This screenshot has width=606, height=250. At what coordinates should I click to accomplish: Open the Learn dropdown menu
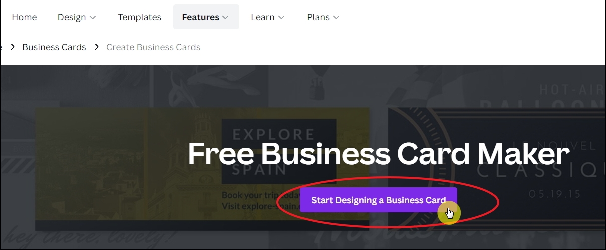268,17
